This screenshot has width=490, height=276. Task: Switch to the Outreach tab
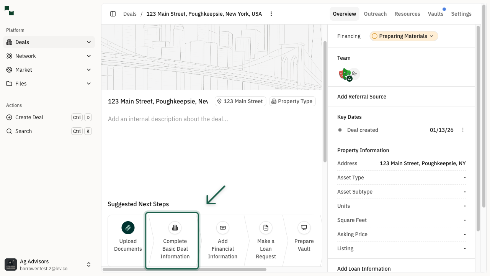click(375, 14)
